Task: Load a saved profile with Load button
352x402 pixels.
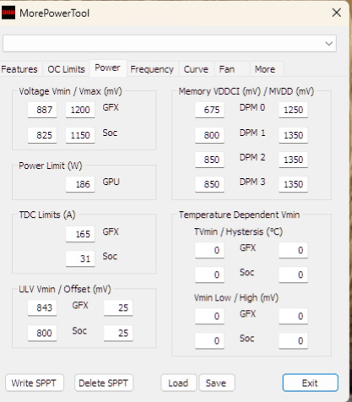Action: [178, 383]
